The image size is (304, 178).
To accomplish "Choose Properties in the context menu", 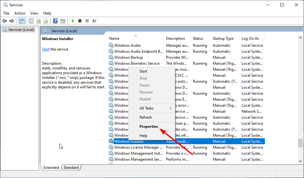I will [149, 127].
